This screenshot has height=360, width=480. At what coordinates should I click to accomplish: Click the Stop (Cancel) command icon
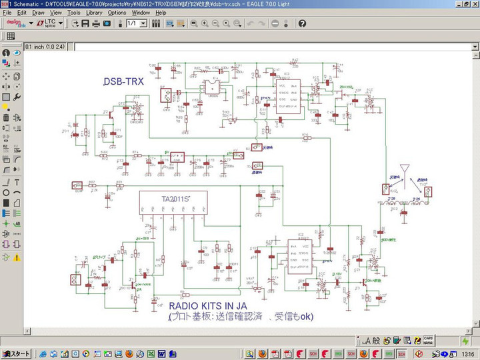pyautogui.click(x=275, y=23)
